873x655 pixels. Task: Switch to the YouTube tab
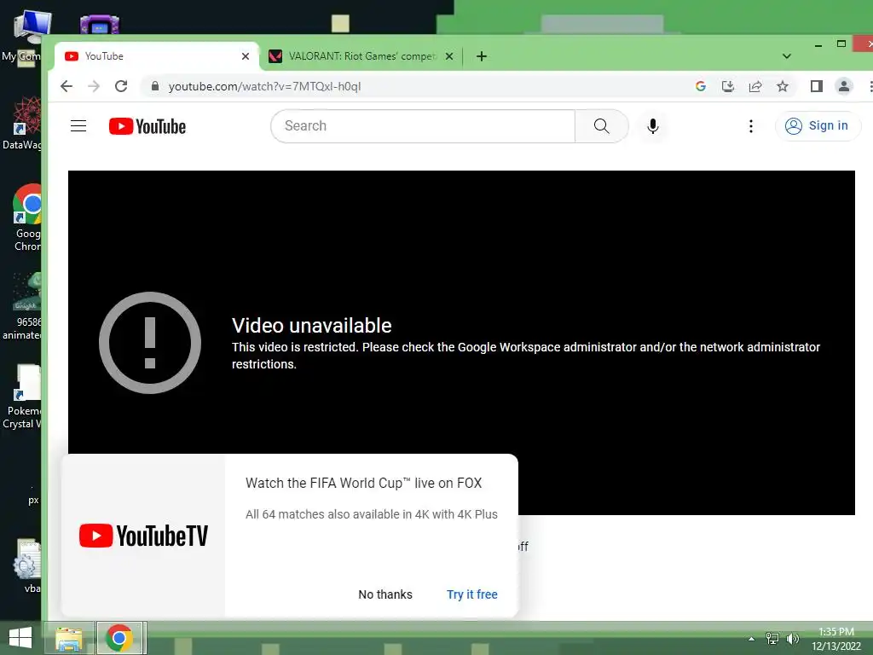click(158, 56)
